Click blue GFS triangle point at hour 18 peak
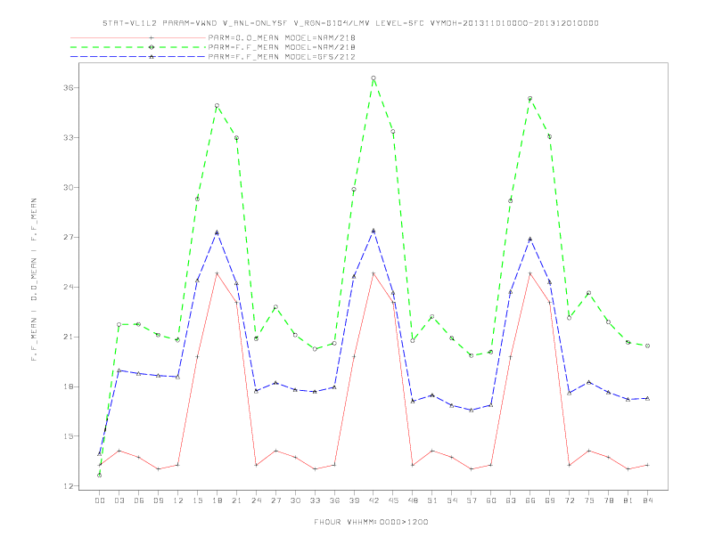 (217, 232)
